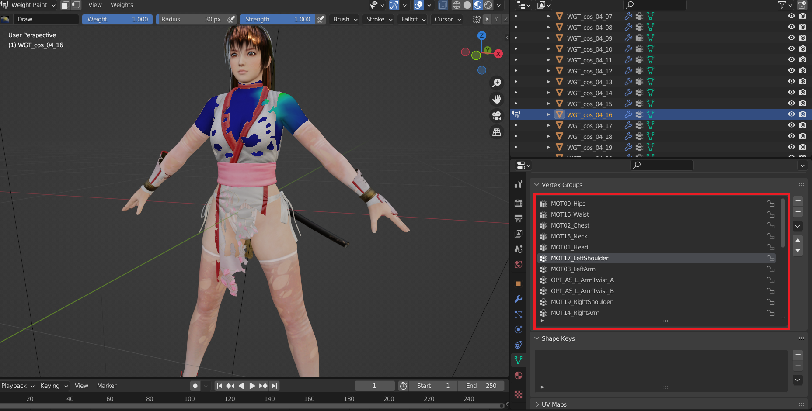812x411 pixels.
Task: Switch perspective/orthographic with the grid gizmo
Action: coord(497,132)
